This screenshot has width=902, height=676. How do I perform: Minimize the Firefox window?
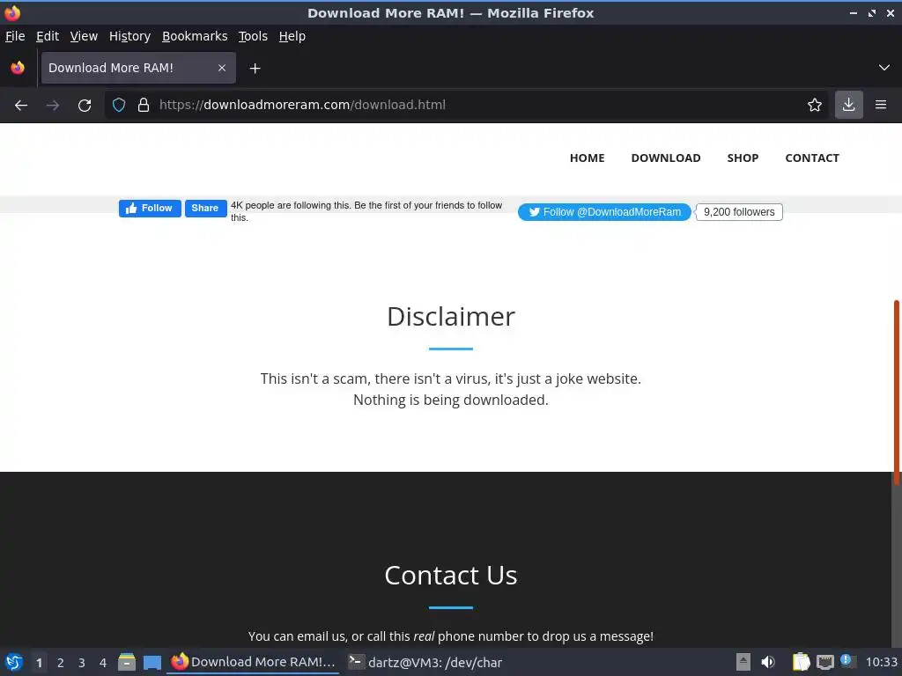click(x=853, y=12)
